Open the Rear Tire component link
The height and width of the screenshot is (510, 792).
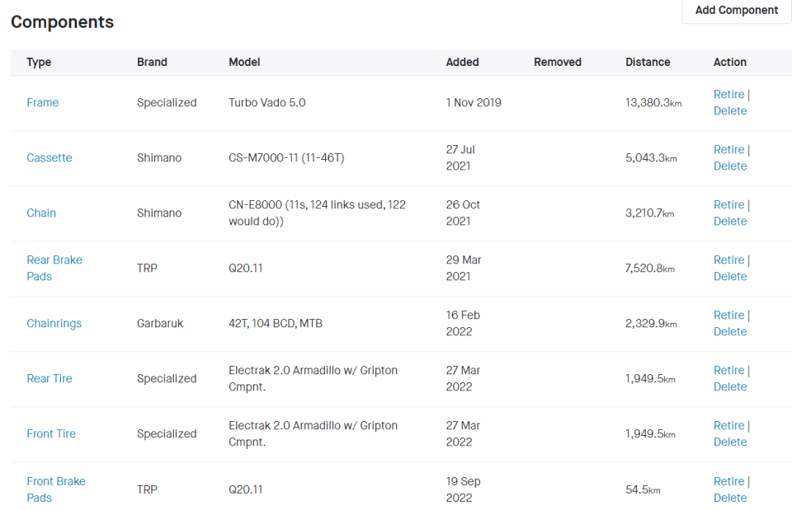[x=49, y=379]
